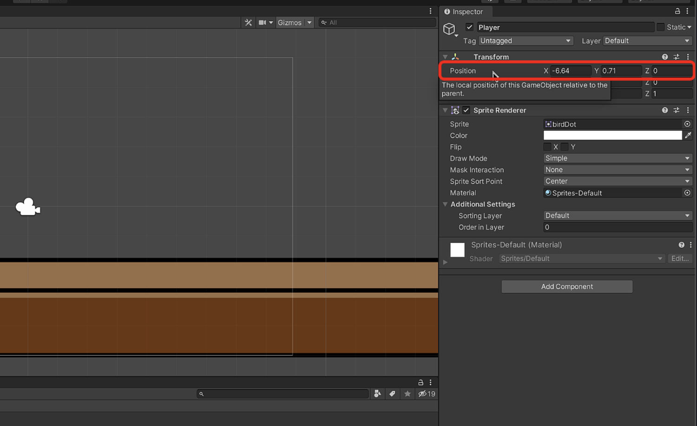The width and height of the screenshot is (697, 426).
Task: Lock the bottom Project panel
Action: coord(421,382)
